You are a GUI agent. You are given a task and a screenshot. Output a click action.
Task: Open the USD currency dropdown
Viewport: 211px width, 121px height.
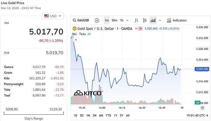[x=53, y=16]
